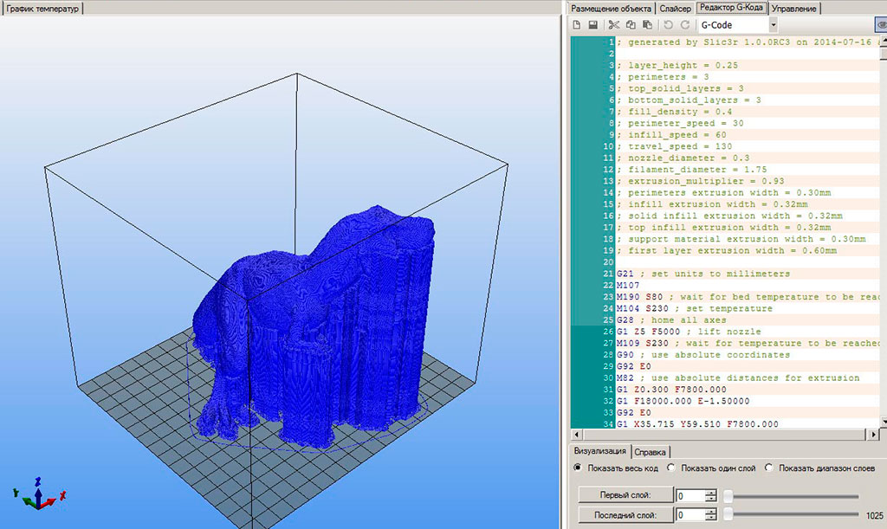Increase the first layer spinner value
The image size is (887, 529).
711,492
